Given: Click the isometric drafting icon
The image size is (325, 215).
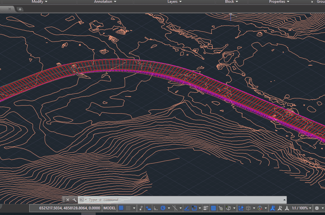Looking at the screenshot, I should click(175, 208).
